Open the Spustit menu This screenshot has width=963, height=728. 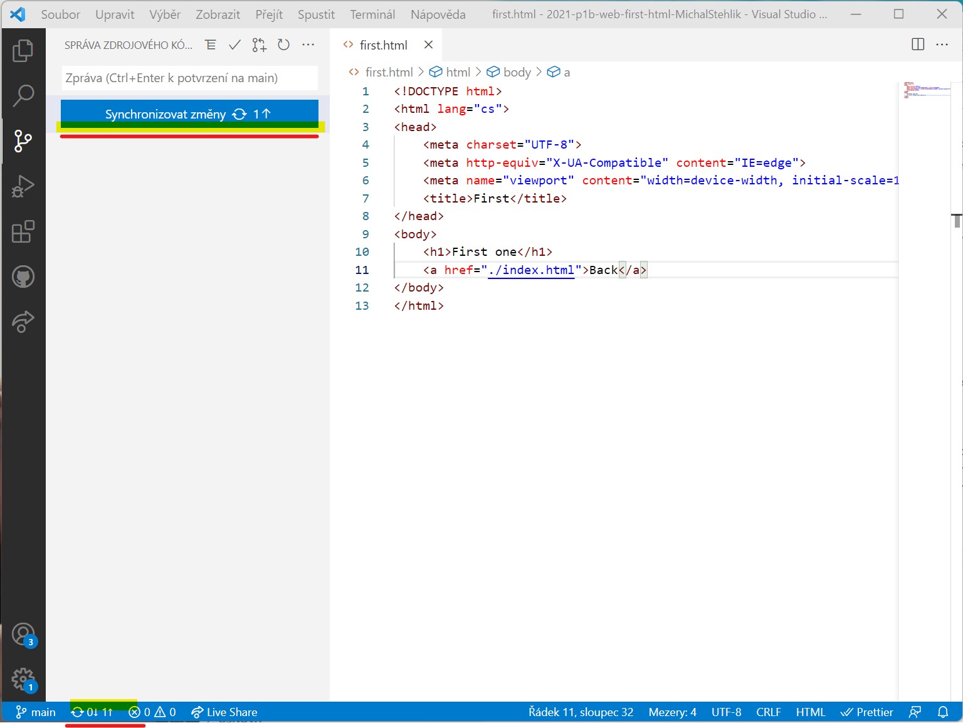click(316, 14)
